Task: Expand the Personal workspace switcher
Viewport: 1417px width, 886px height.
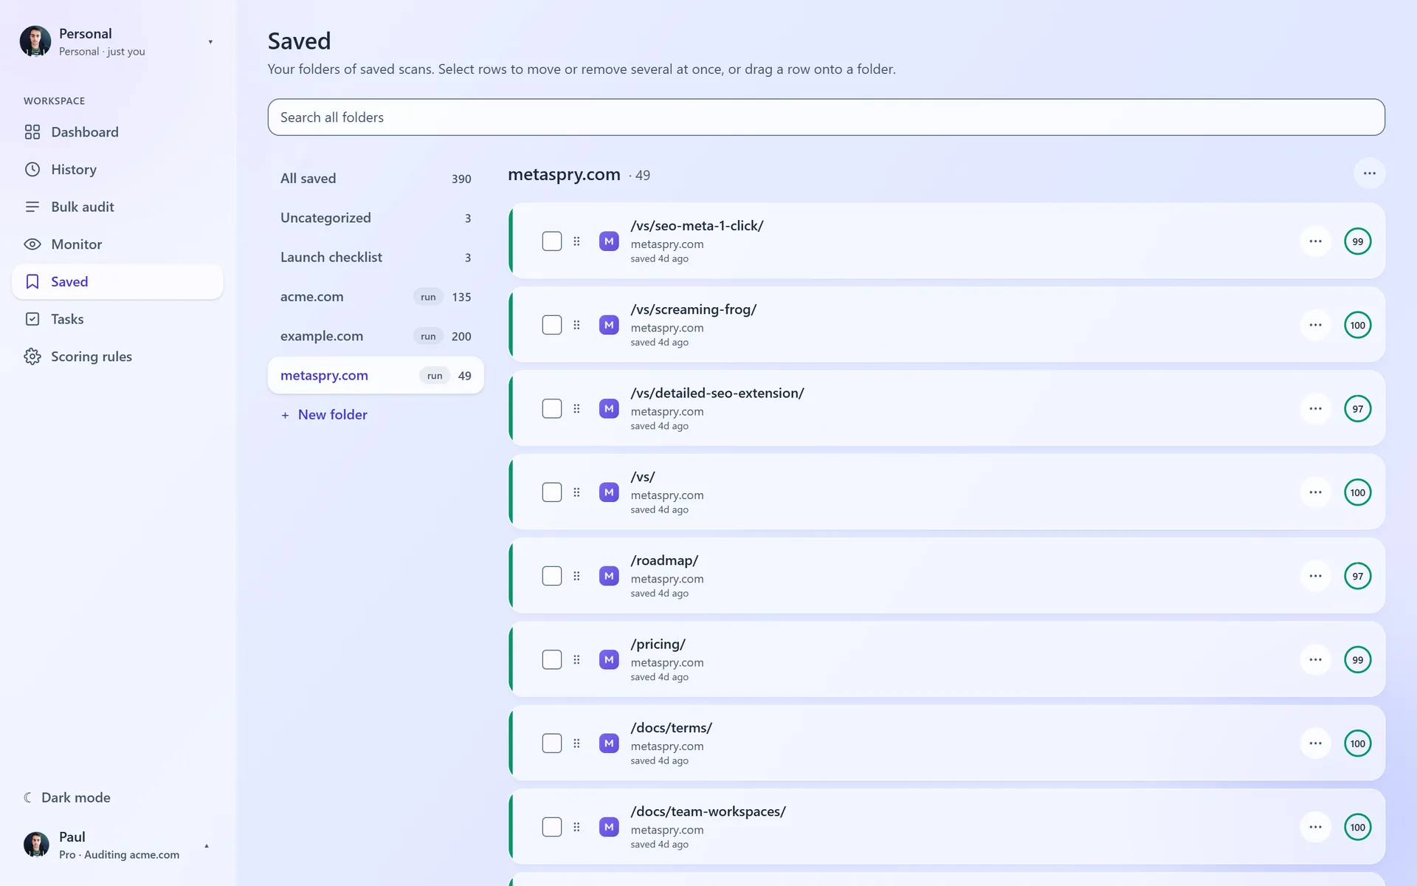Action: pos(210,42)
